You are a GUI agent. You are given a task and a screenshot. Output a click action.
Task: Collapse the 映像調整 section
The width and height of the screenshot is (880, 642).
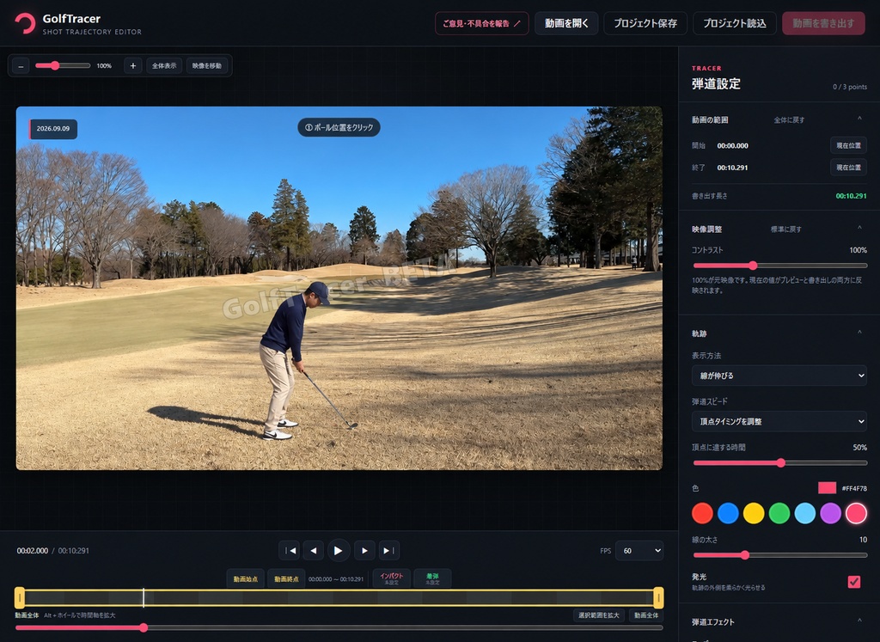859,229
